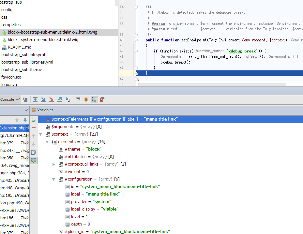Screen dimensions: 303x234
Task: Move to next stack frame with down arrow
Action: [25, 120]
